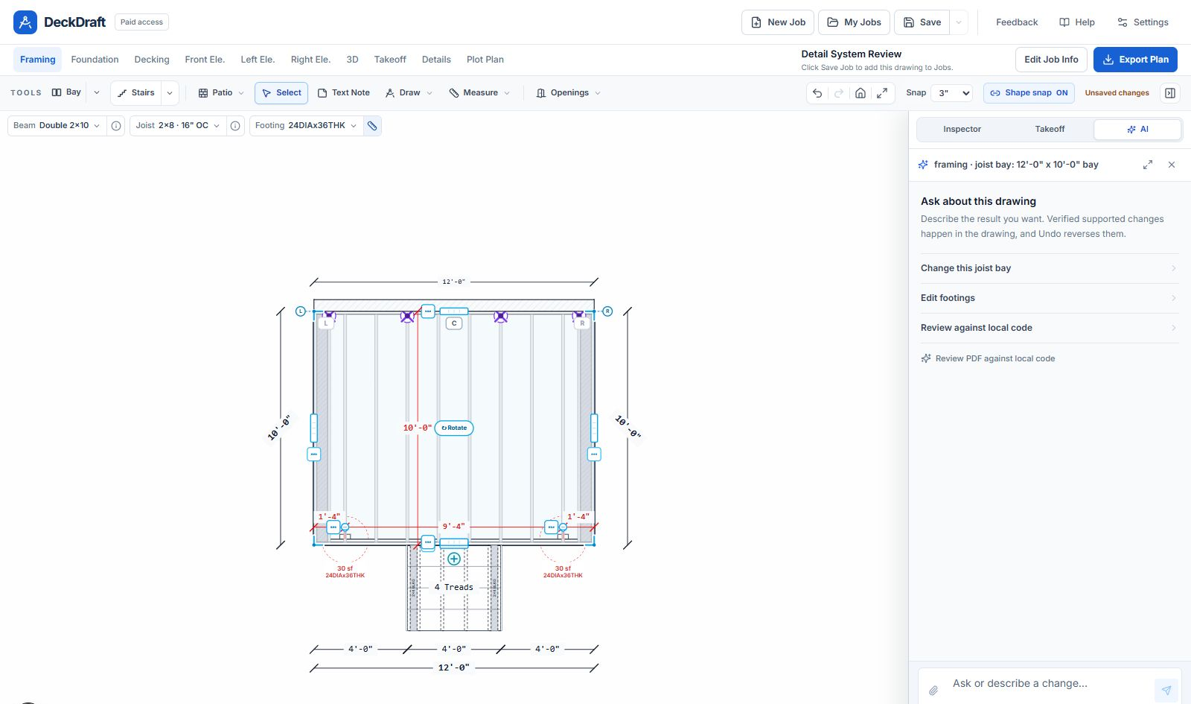1191x704 pixels.
Task: Expand the AI panel with diagonal arrows
Action: click(x=1148, y=165)
